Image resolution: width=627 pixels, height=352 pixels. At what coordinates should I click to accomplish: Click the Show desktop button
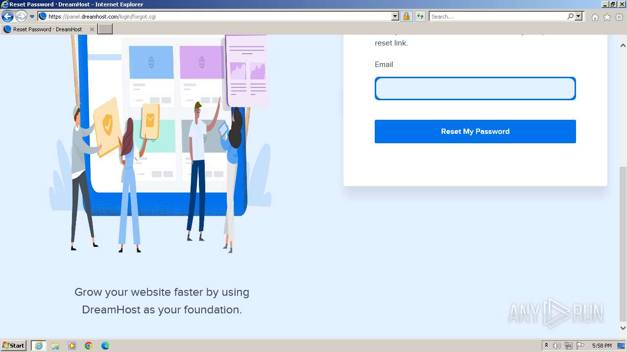[x=622, y=346]
